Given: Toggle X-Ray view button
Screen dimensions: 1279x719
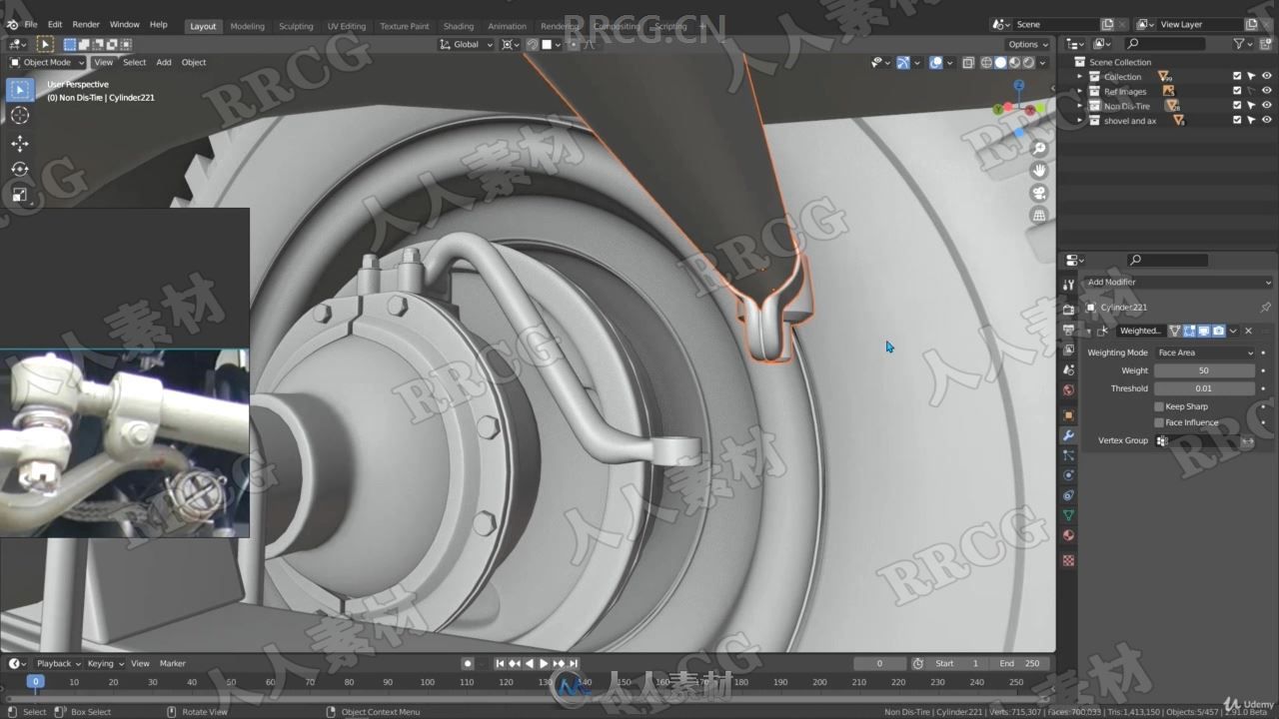Looking at the screenshot, I should [x=968, y=62].
